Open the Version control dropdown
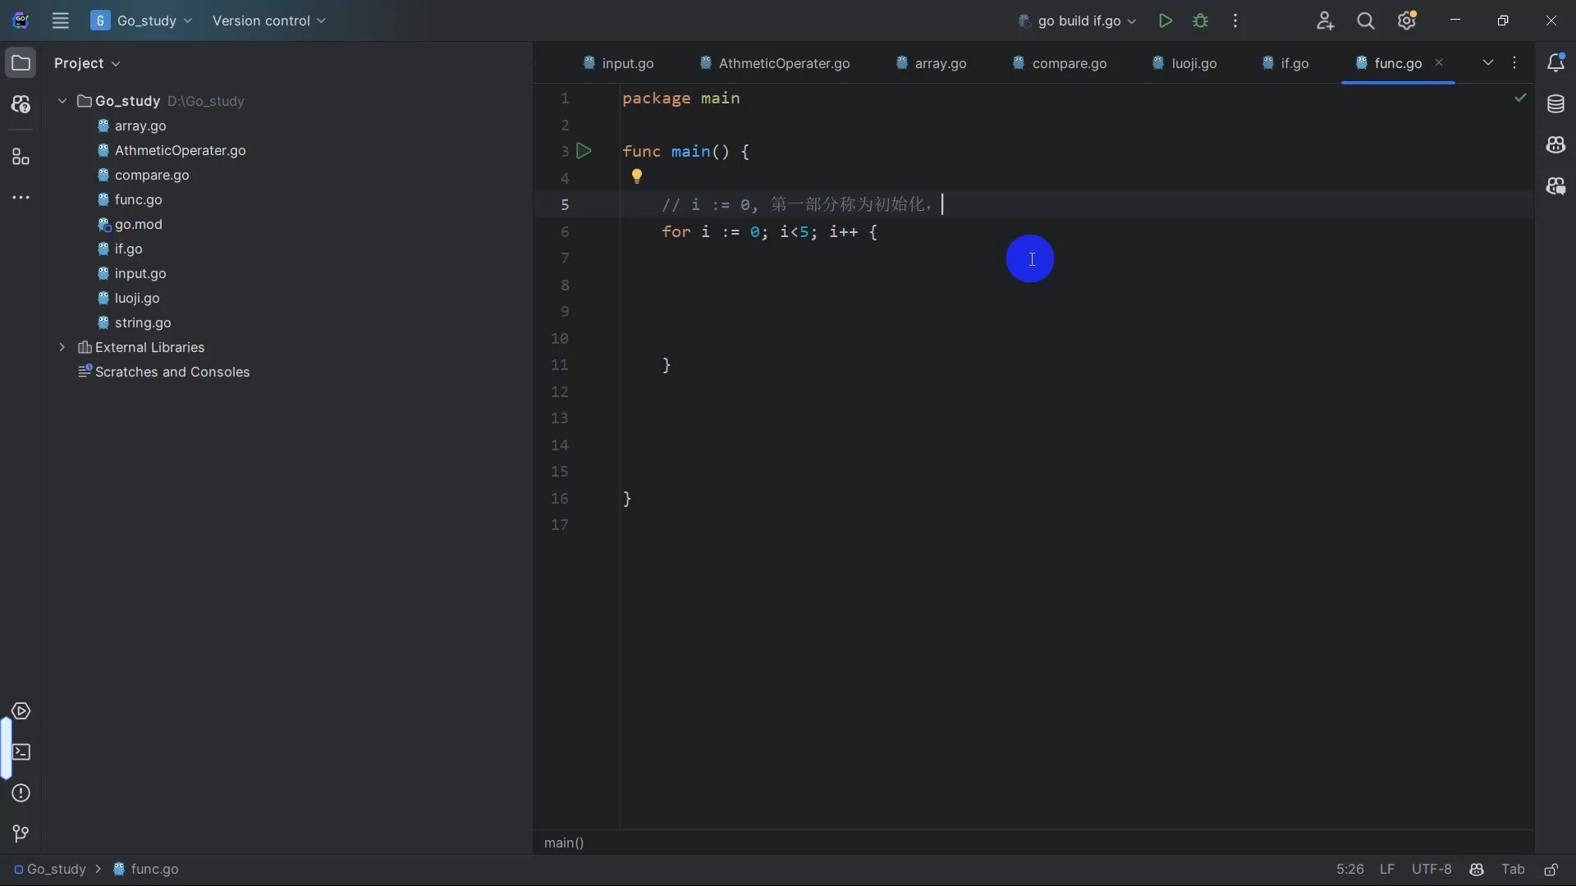The height and width of the screenshot is (886, 1576). [268, 21]
